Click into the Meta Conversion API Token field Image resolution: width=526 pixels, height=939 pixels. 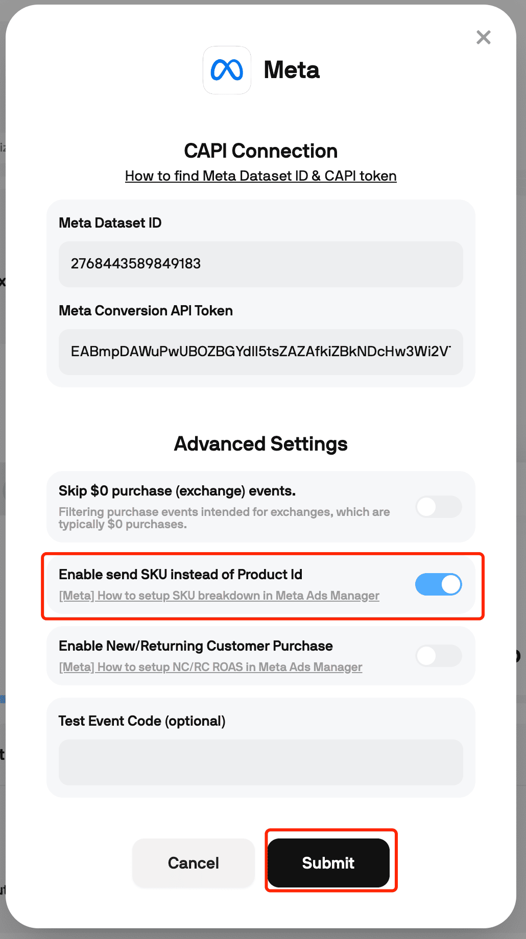tap(260, 352)
